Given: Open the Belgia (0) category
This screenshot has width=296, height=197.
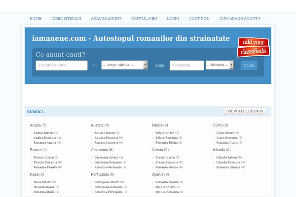Looking at the screenshot, I should 160,125.
